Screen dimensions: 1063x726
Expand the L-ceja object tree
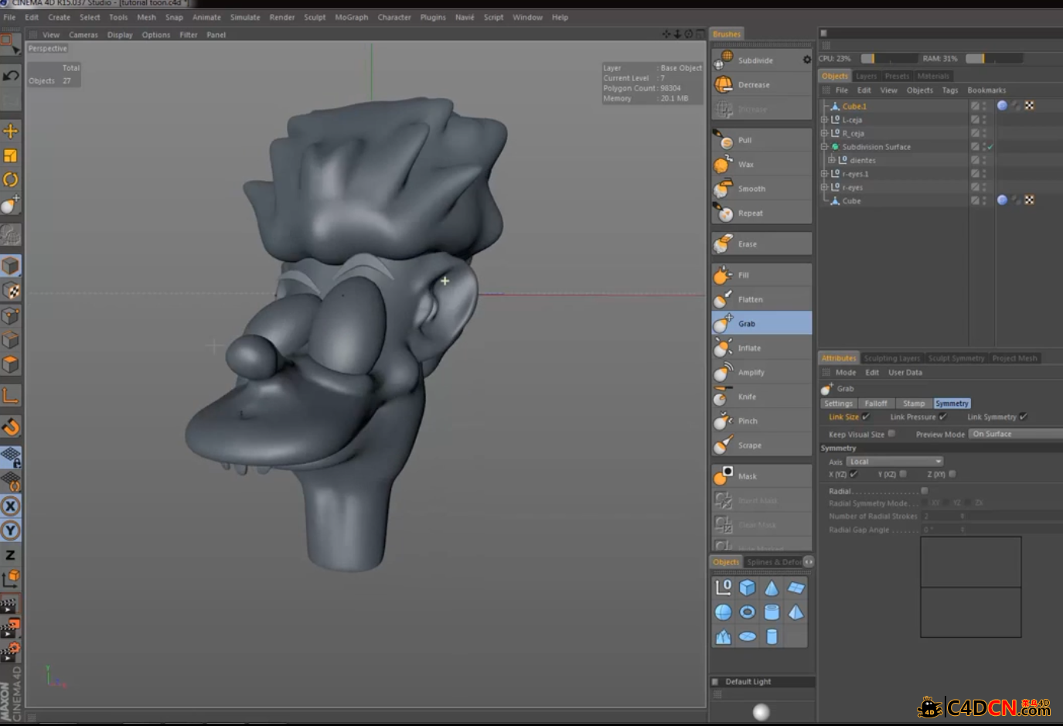coord(824,120)
